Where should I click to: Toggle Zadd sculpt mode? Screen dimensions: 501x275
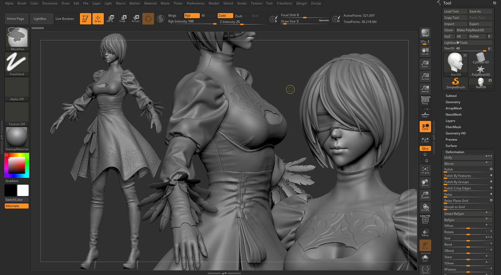click(225, 16)
